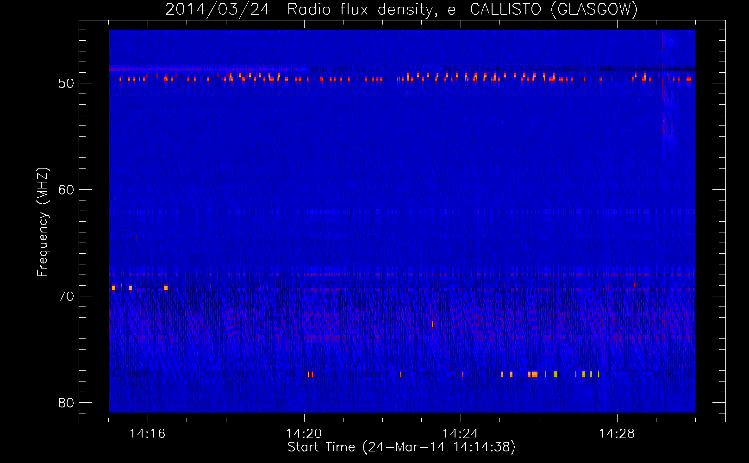749x463 pixels.
Task: Click the time tick label "14:20"
Action: pos(304,434)
